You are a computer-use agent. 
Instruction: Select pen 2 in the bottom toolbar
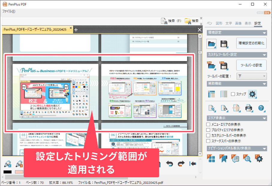click(x=19, y=164)
